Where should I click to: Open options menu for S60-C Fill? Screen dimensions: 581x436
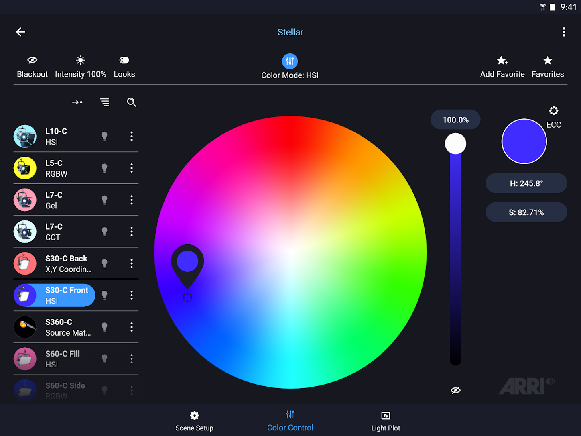click(x=132, y=359)
